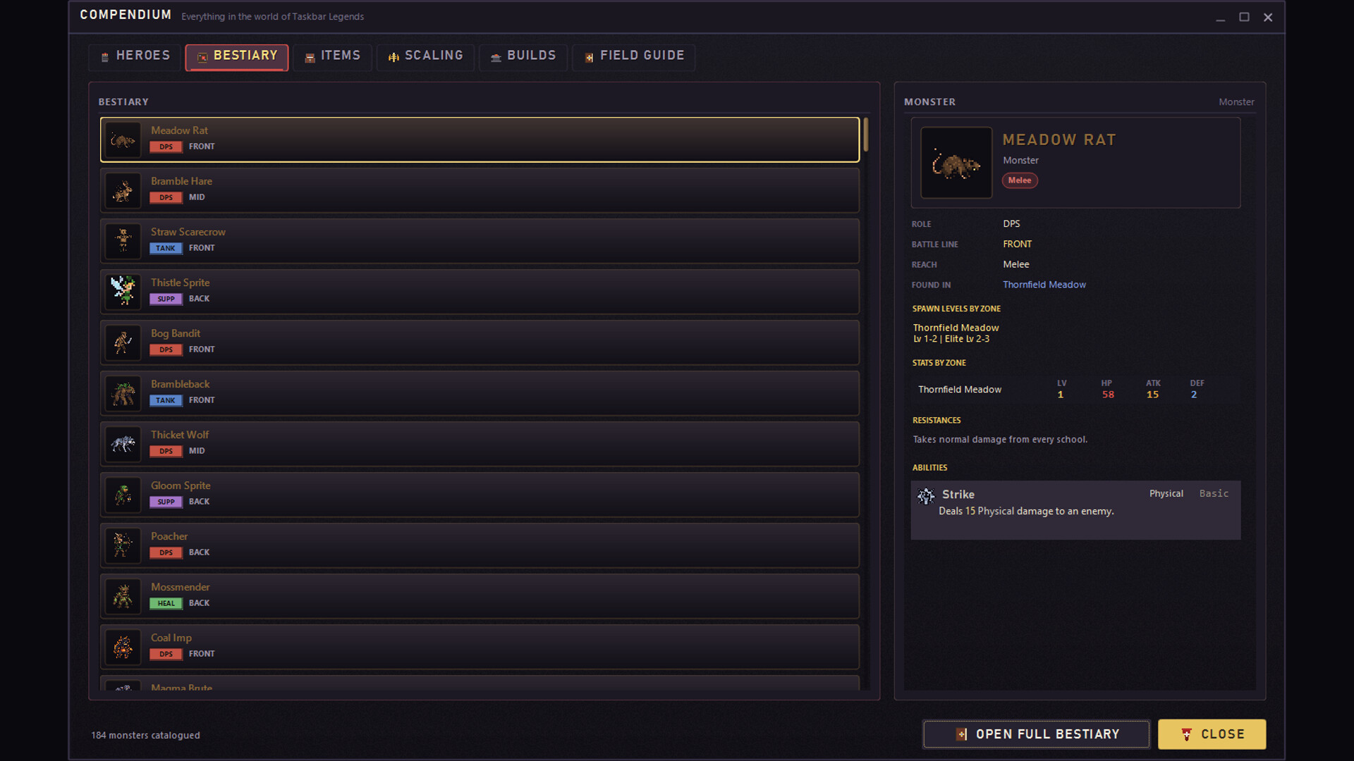Click the Gloom Sprite creature icon

(123, 495)
